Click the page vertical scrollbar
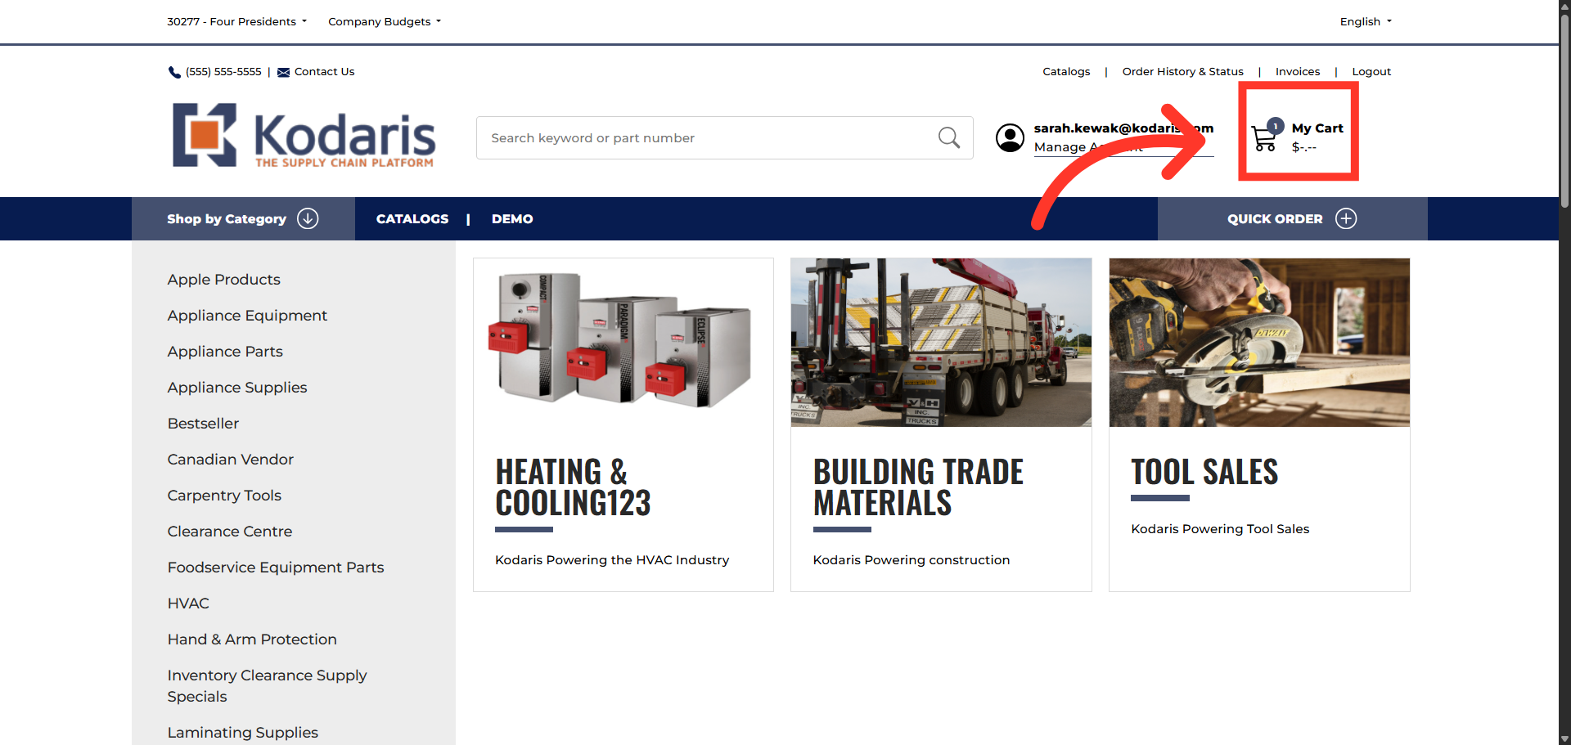Screen dimensions: 1571x745 [x=1564, y=110]
